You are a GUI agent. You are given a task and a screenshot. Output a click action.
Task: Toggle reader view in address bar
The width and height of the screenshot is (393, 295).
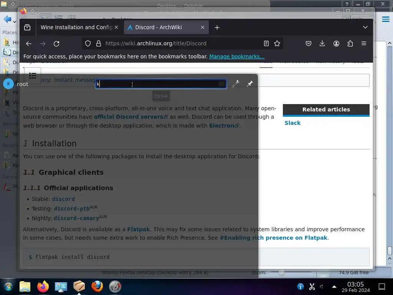[x=266, y=44]
